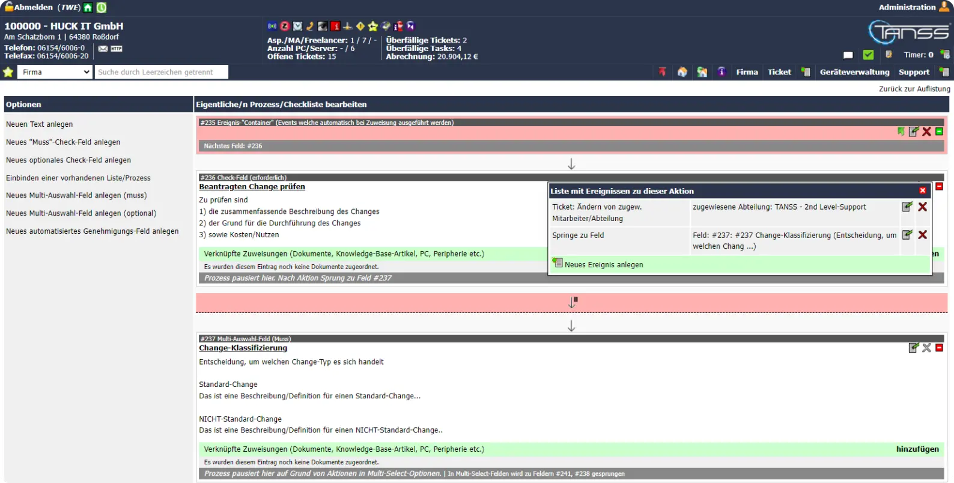Screen dimensions: 954x483
Task: Collapse #236 field with red minus toggle
Action: coord(939,186)
